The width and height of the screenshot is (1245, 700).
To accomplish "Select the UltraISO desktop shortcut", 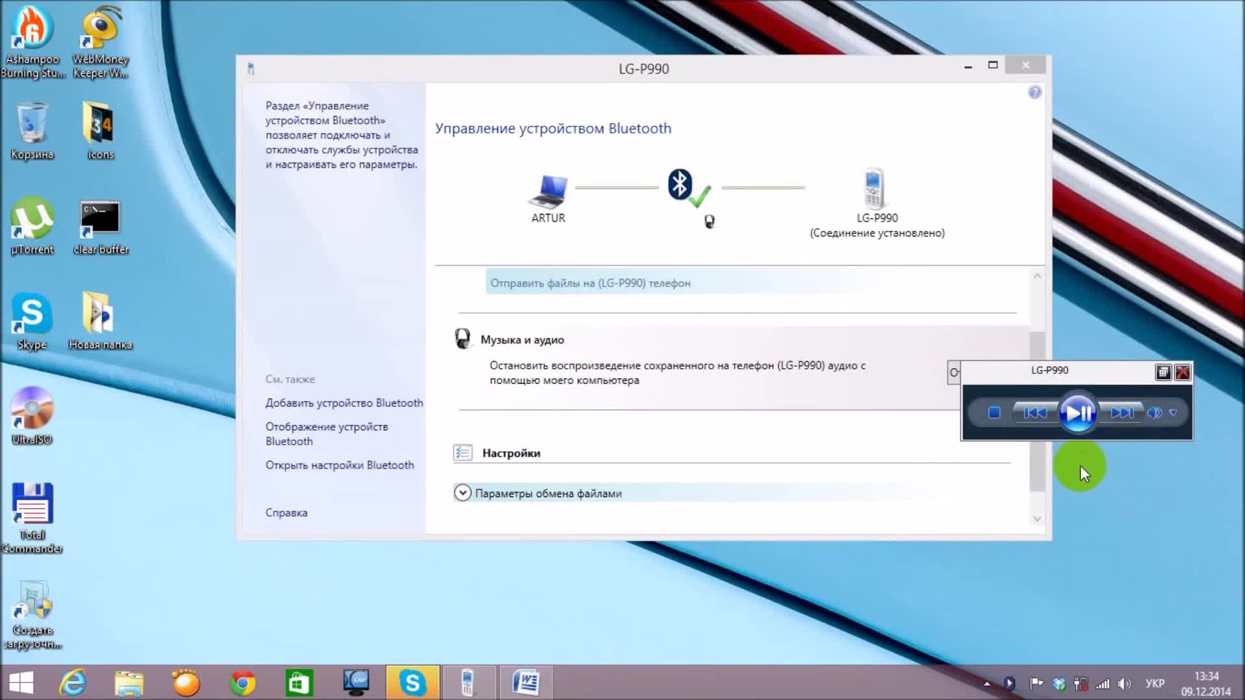I will click(x=32, y=415).
